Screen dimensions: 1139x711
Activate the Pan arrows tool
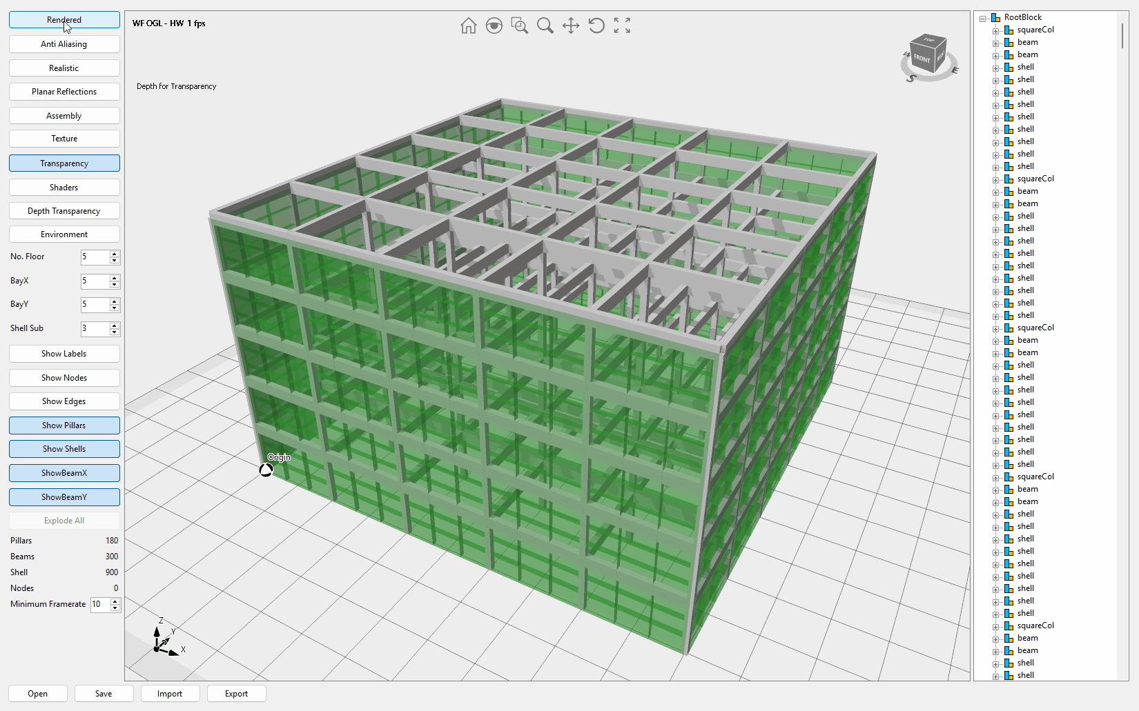click(x=570, y=26)
